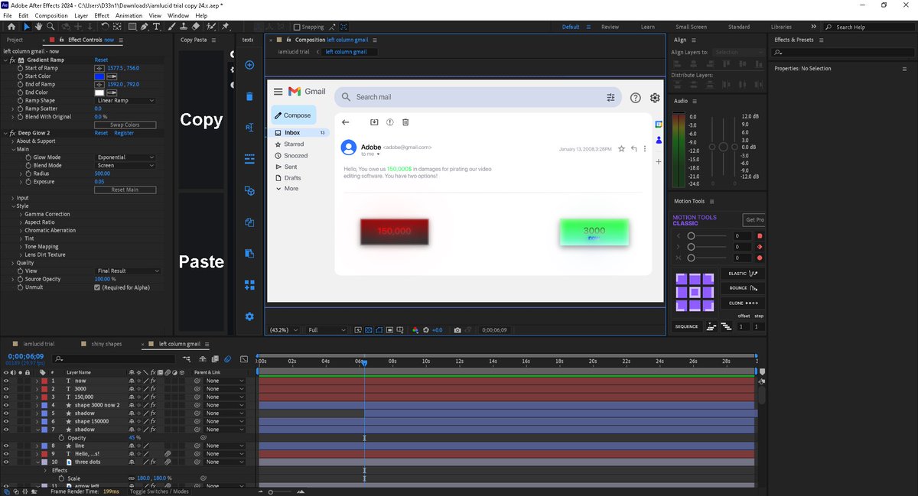Click the Swap Colors button
This screenshot has width=918, height=496.
click(125, 125)
